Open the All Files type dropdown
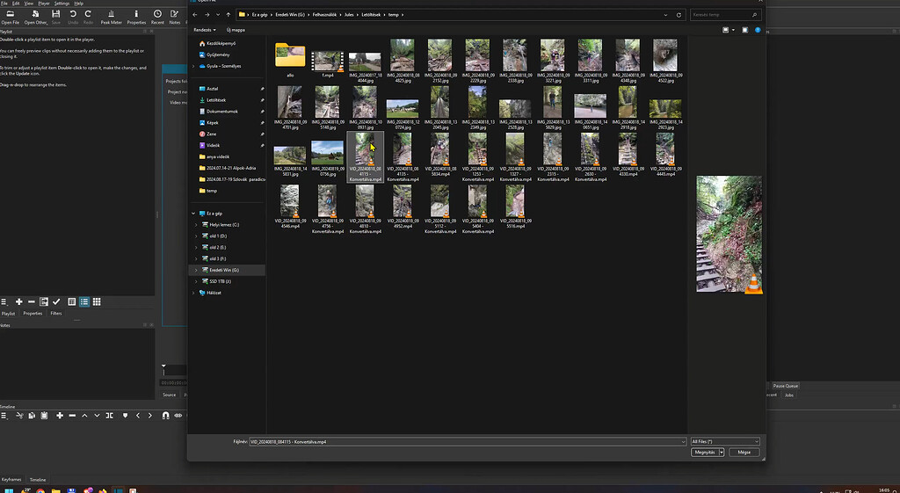 click(x=724, y=441)
